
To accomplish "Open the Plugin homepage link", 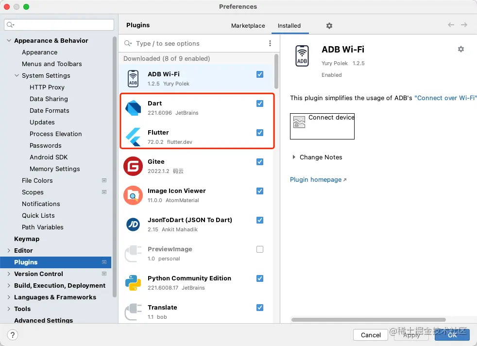I will [318, 179].
